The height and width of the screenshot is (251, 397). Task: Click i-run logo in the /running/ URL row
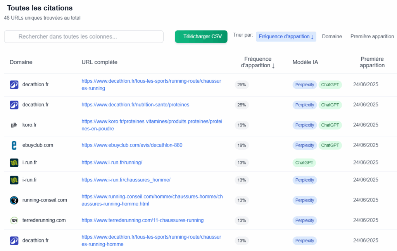pyautogui.click(x=14, y=162)
